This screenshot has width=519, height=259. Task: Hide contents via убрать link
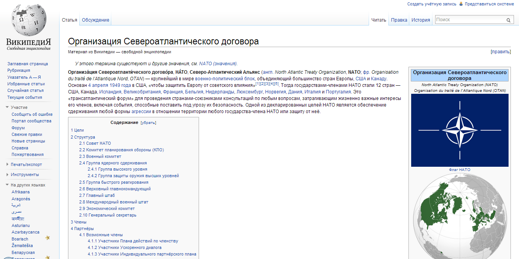coord(148,122)
